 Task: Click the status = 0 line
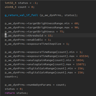pyautogui.click(x=14, y=89)
